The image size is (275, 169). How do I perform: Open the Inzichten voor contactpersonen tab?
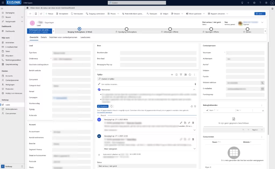coord(63,37)
